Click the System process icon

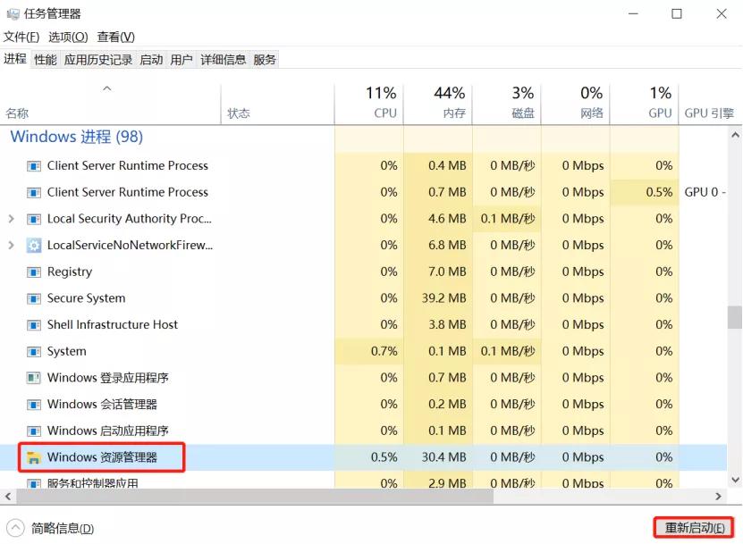point(34,351)
